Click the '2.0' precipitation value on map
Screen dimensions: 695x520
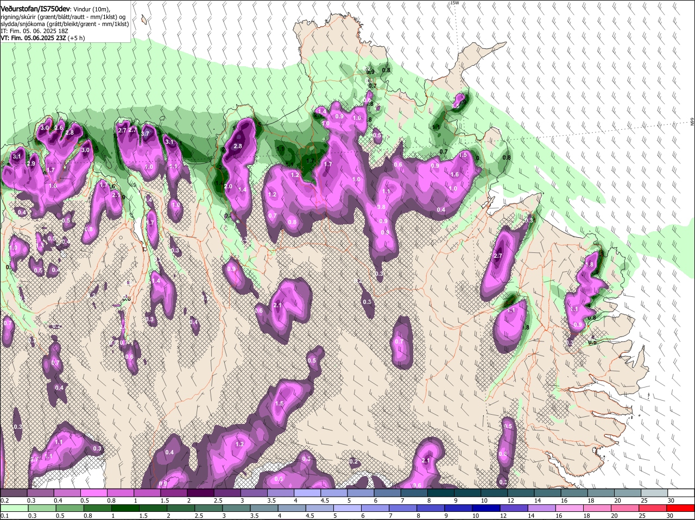[x=228, y=187]
